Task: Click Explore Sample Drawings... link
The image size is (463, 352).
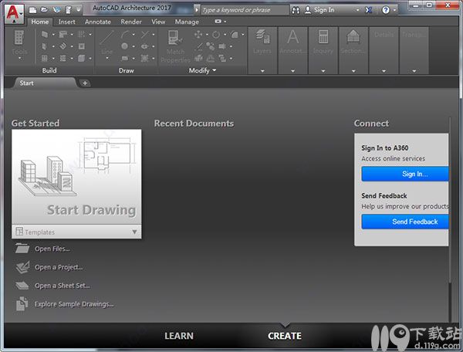Action: 74,304
